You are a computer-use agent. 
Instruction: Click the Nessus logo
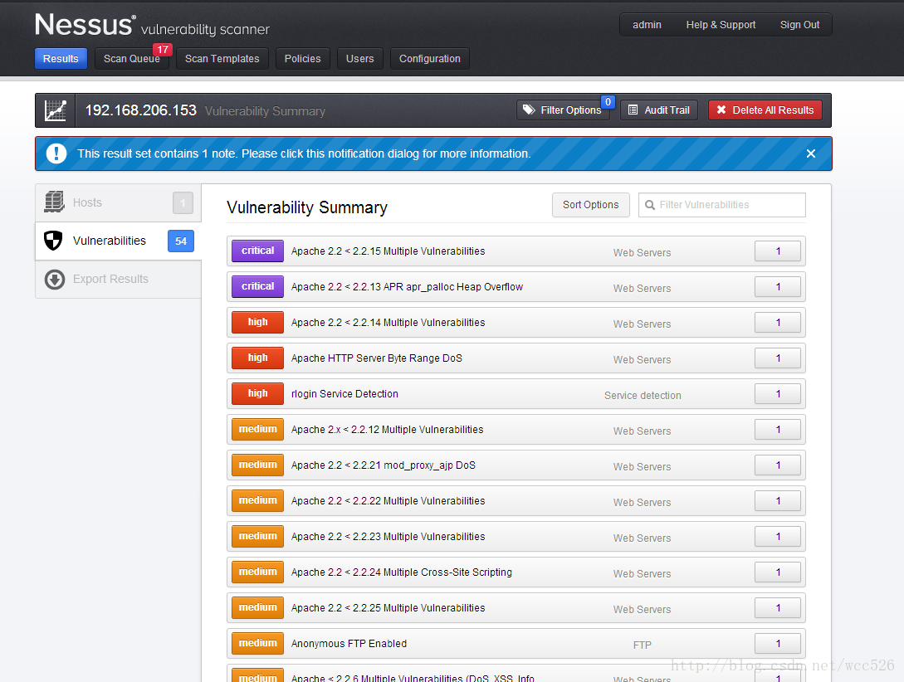pos(84,25)
